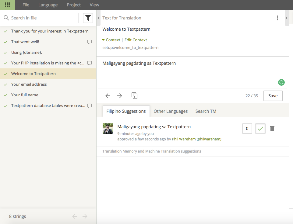Open the string filter funnel icon
The height and width of the screenshot is (224, 293).
tap(88, 18)
